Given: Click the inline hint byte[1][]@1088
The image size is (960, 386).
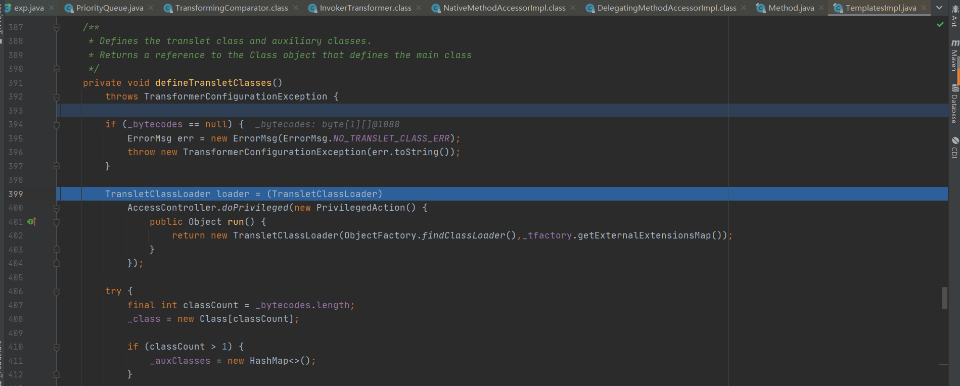Looking at the screenshot, I should pyautogui.click(x=360, y=124).
